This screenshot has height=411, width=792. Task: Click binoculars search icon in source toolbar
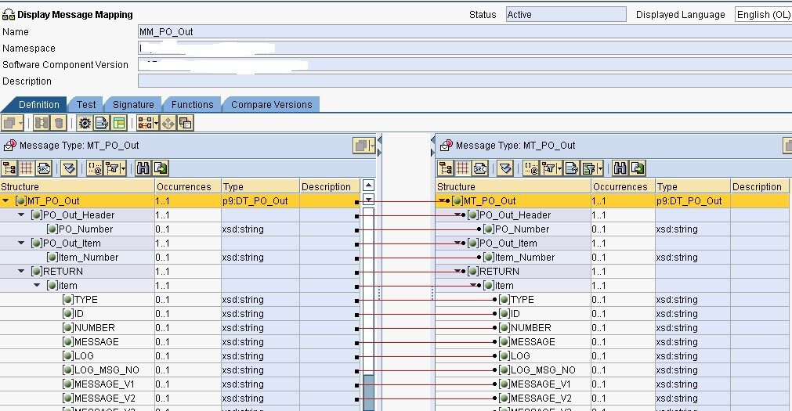tap(143, 168)
